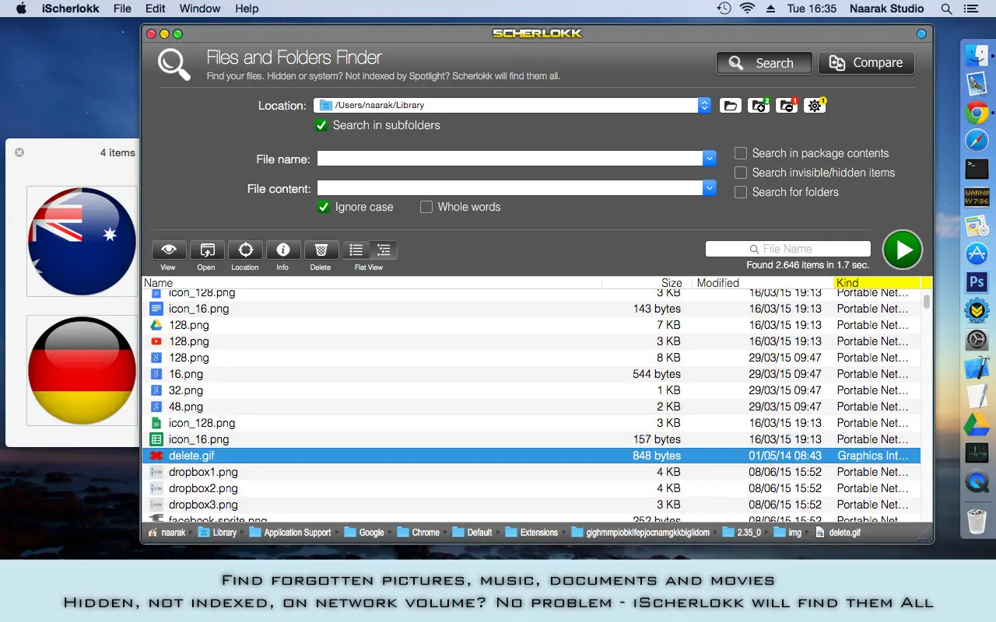This screenshot has width=996, height=622.
Task: Open Time Machine menu bar icon
Action: pos(724,9)
